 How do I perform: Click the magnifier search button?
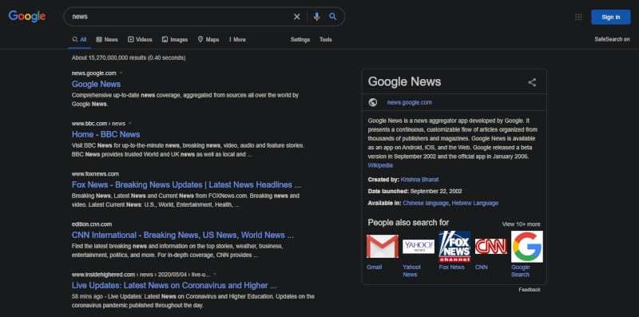[x=333, y=17]
